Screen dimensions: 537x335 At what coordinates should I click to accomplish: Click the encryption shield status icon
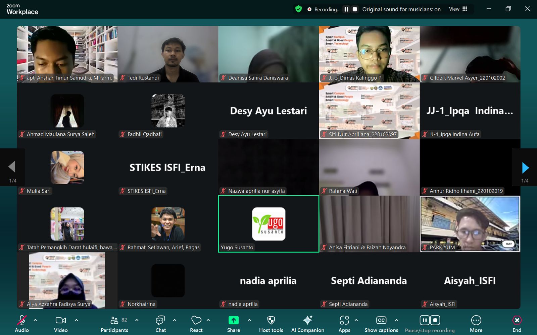pyautogui.click(x=298, y=9)
